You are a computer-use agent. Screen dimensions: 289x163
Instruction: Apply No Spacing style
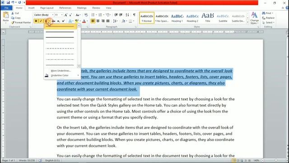tap(162, 18)
